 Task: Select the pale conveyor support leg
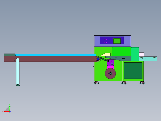click(x=18, y=71)
